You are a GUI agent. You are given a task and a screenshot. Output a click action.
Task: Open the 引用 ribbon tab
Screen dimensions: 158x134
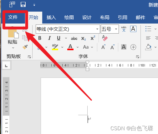click(x=123, y=17)
